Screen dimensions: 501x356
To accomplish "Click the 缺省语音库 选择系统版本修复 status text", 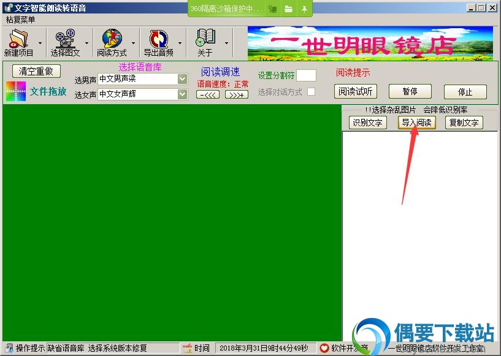I will [97, 348].
